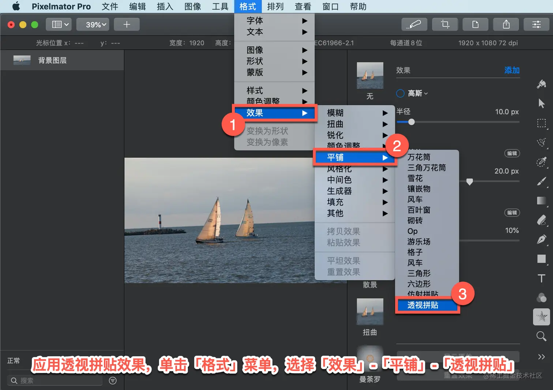Open the 排列 Arrange menu
The width and height of the screenshot is (553, 390).
click(275, 7)
